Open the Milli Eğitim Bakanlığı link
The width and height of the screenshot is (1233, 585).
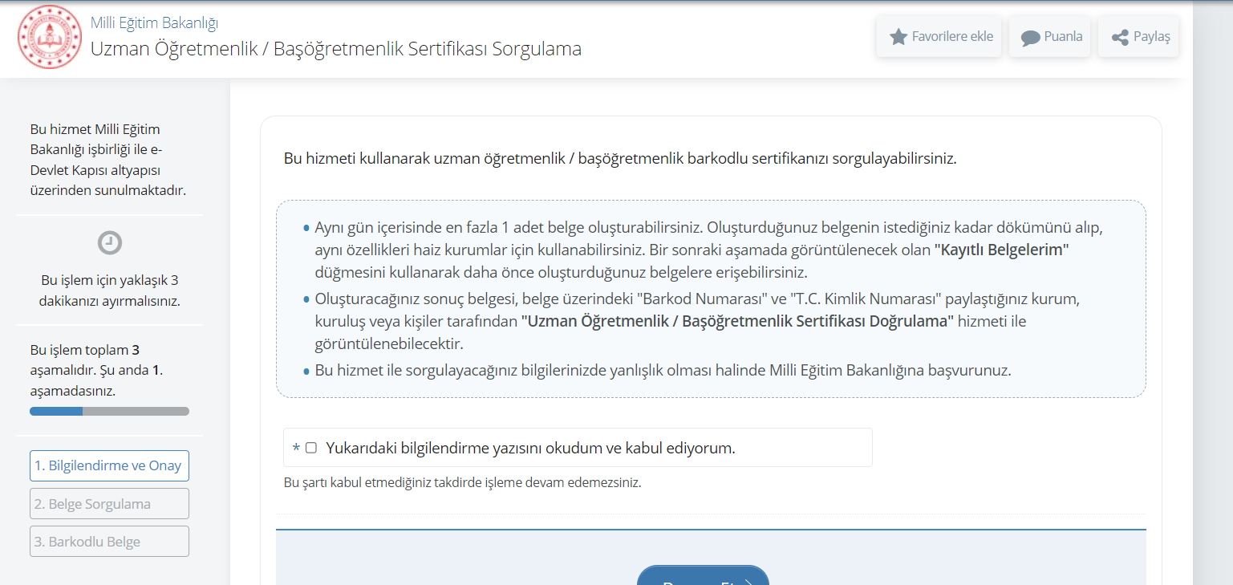click(x=155, y=22)
